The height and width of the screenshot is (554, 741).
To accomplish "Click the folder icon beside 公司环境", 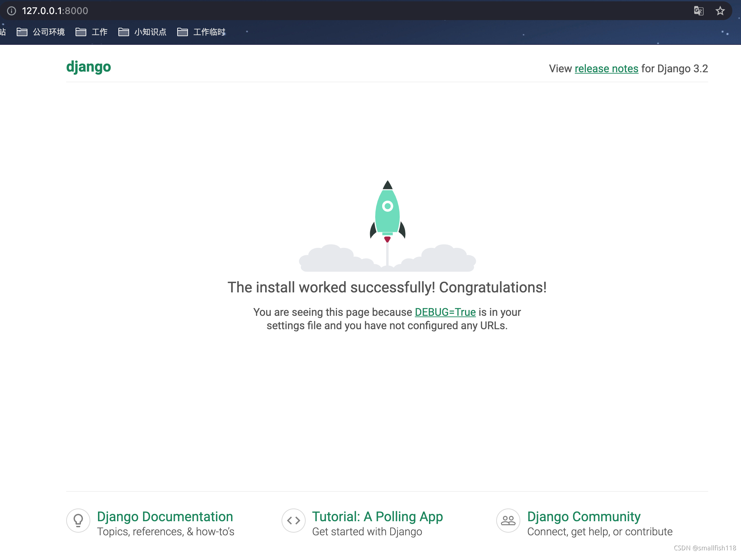I will 22,32.
